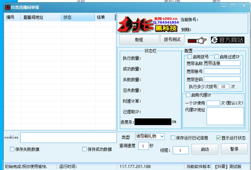Click the cookies text box
Screen dimensions: 251x170
coord(69,138)
